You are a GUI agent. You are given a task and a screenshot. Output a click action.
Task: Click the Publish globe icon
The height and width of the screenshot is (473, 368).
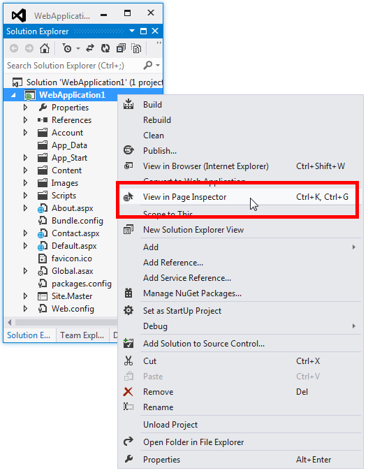pyautogui.click(x=128, y=150)
